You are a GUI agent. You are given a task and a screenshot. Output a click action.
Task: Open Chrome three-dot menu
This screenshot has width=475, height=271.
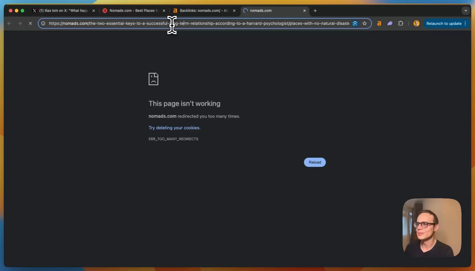click(465, 23)
